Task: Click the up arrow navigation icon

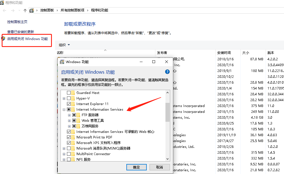Action: point(25,11)
